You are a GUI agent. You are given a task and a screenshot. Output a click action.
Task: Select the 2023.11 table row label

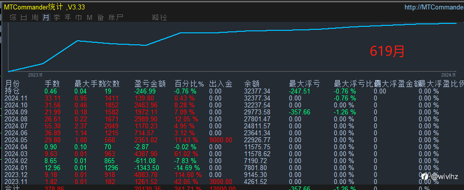pyautogui.click(x=16, y=182)
